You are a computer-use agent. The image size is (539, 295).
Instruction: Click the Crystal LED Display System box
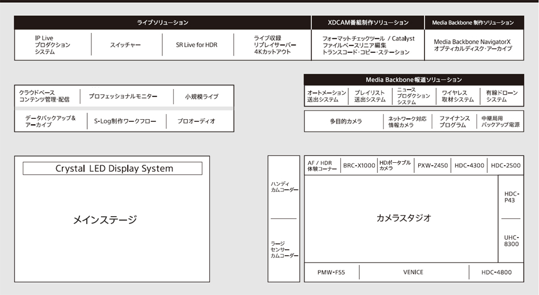112,168
